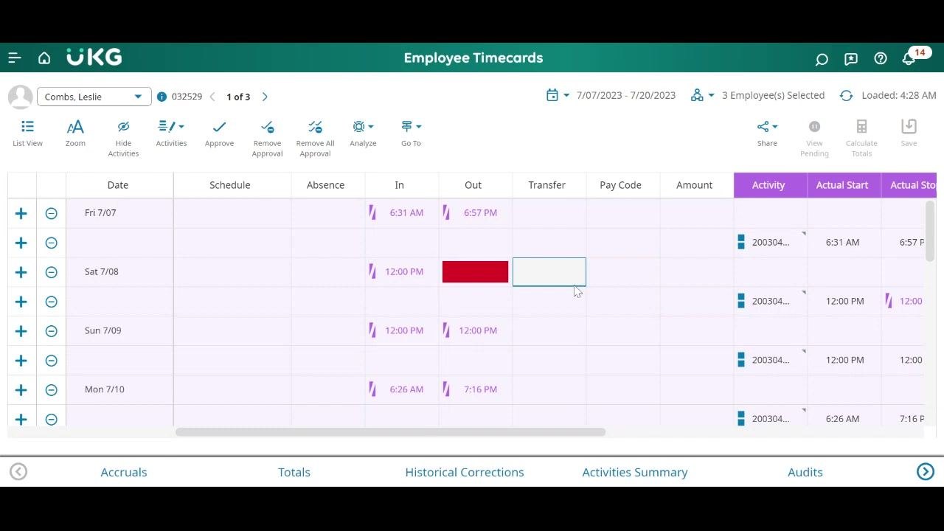Open the Historical Corrections tab

(x=465, y=472)
